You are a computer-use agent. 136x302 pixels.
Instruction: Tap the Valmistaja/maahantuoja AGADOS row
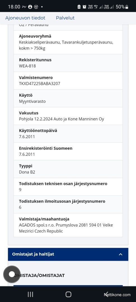[x=68, y=225]
